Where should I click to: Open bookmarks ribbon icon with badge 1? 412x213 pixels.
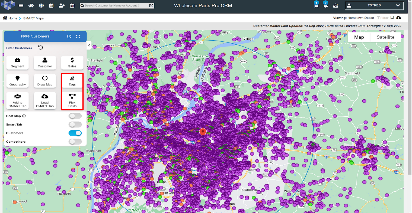(x=316, y=5)
